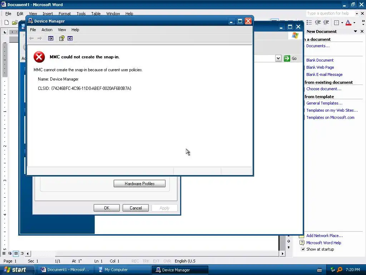The height and width of the screenshot is (275, 366).
Task: Toggle the console tree pane icon in Device Manager
Action: (x=51, y=38)
